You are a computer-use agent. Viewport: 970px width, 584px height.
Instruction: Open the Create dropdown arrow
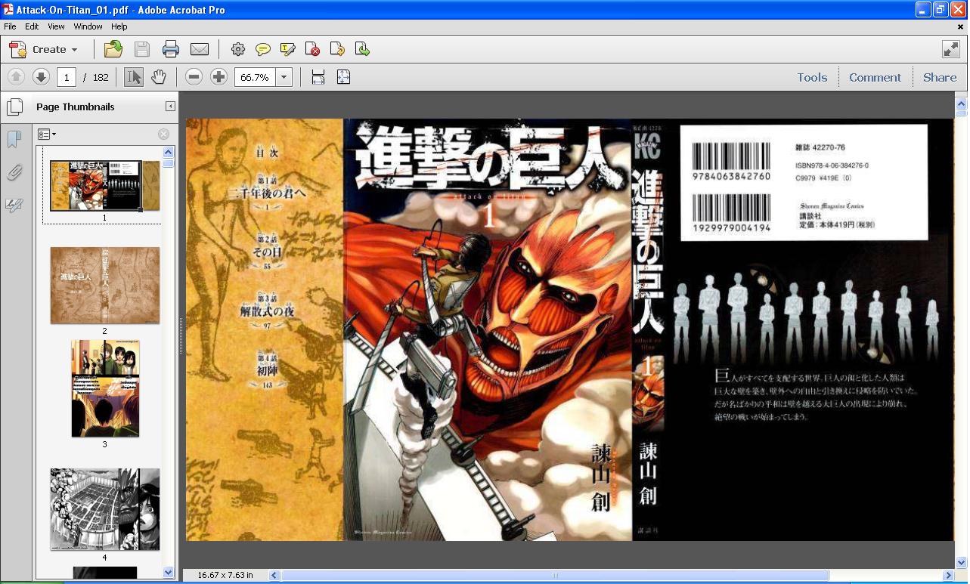(x=74, y=50)
